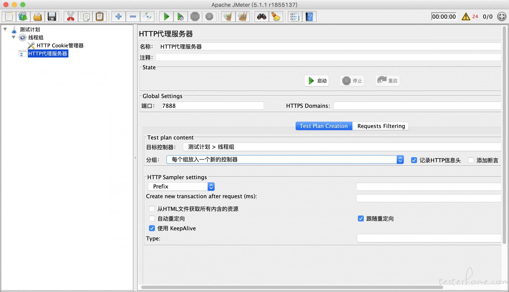The height and width of the screenshot is (292, 509).
Task: Open the 分组 grouping dropdown
Action: coord(285,160)
